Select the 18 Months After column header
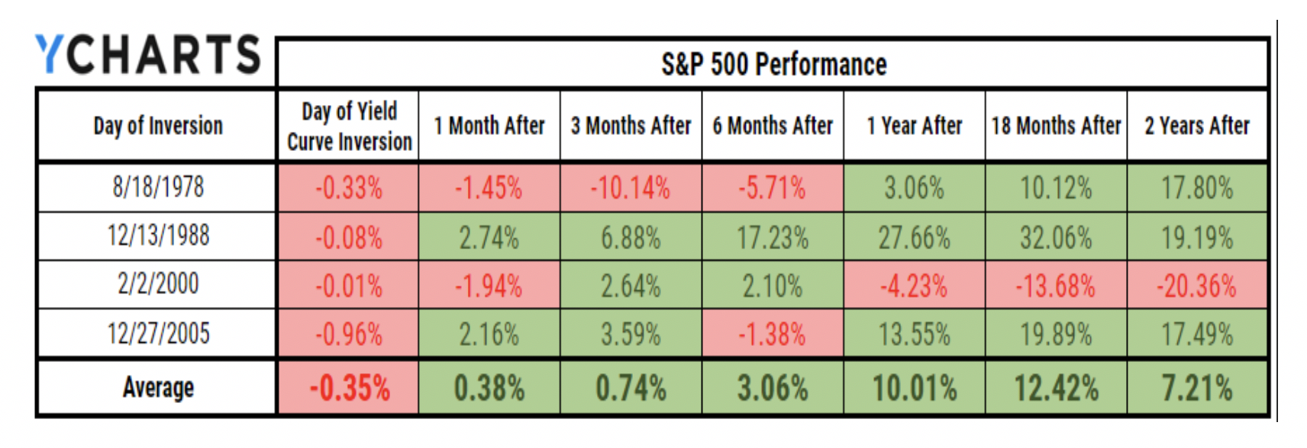 [x=1056, y=126]
